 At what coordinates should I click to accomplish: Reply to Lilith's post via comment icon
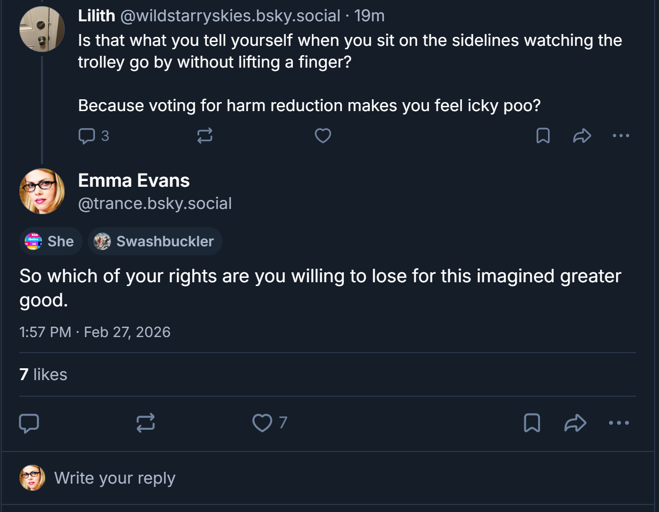coord(87,136)
